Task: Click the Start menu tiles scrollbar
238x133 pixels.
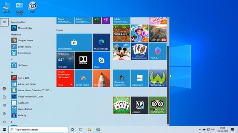Action: pyautogui.click(x=168, y=85)
